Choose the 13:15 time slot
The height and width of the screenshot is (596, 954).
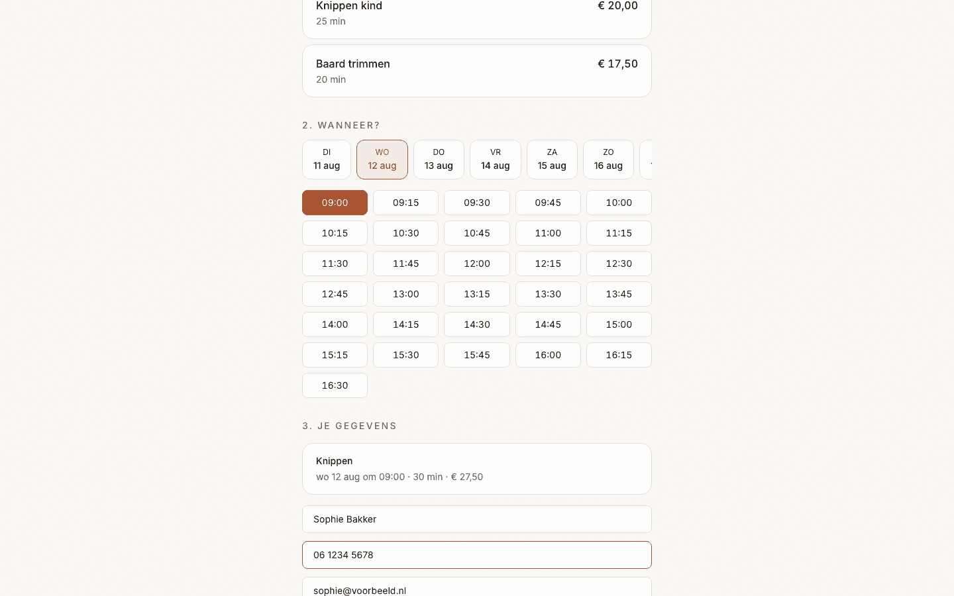[477, 294]
